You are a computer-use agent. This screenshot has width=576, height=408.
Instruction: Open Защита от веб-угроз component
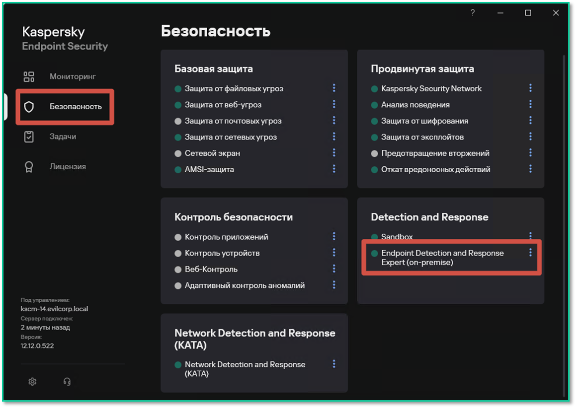[x=223, y=105]
